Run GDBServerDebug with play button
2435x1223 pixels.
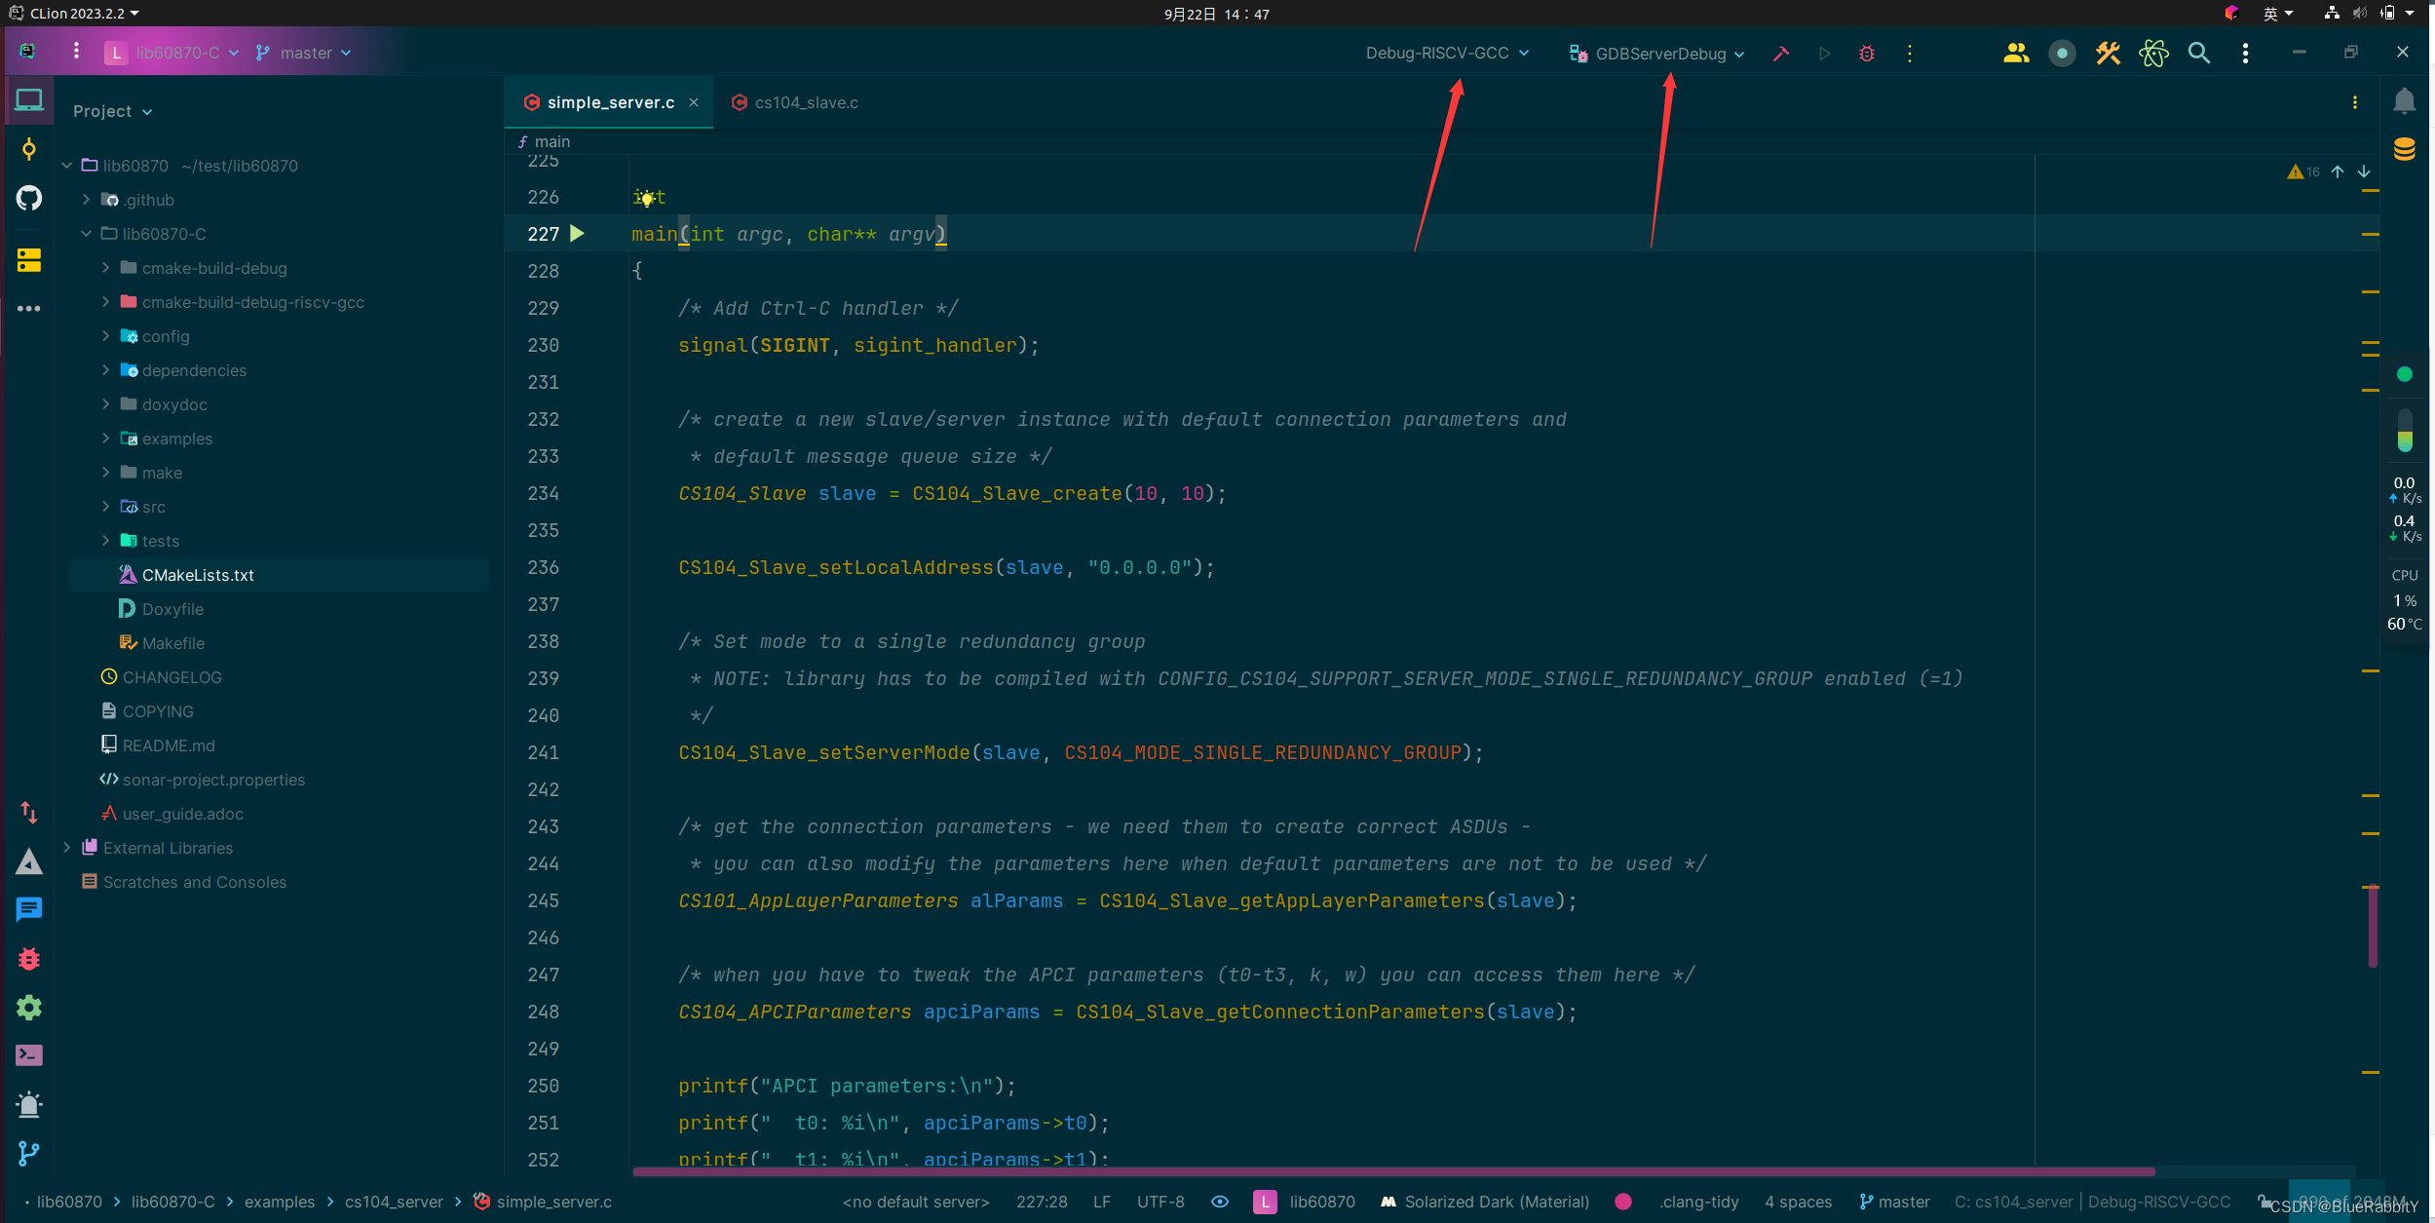coord(1824,54)
